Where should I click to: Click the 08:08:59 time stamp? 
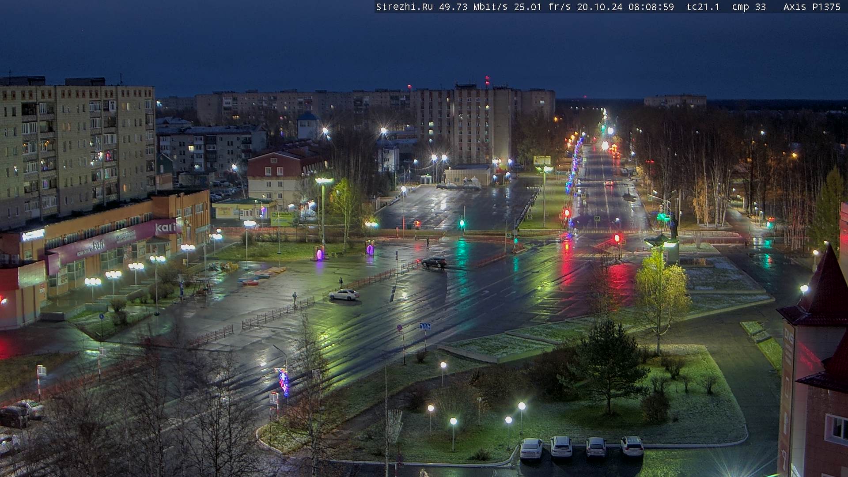(651, 7)
